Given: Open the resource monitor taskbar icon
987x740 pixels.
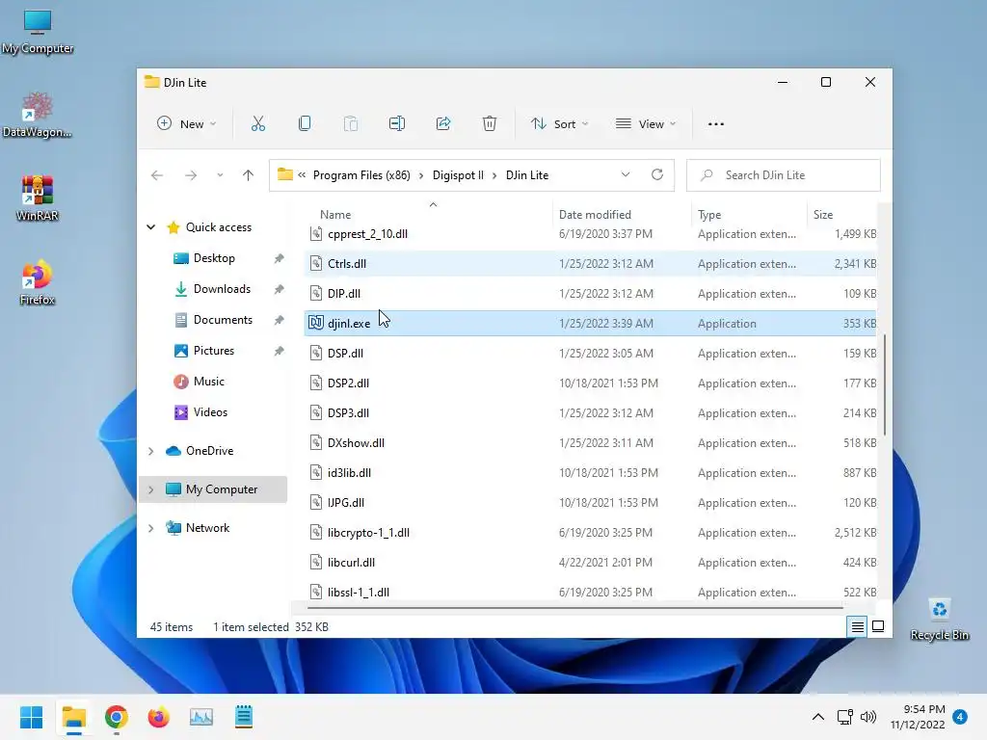Looking at the screenshot, I should (x=201, y=717).
